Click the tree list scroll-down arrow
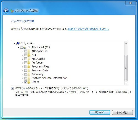The image size is (138, 120). tap(126, 83)
